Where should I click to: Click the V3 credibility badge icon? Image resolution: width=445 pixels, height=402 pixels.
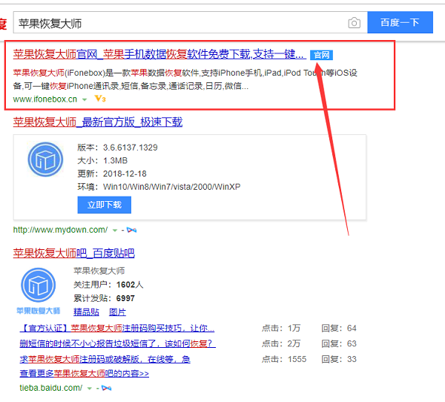click(x=100, y=99)
